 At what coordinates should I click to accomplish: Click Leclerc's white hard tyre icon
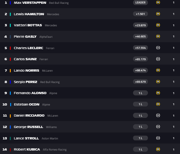(158, 48)
